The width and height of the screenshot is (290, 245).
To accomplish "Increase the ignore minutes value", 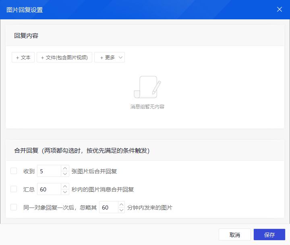I will coord(121,205).
